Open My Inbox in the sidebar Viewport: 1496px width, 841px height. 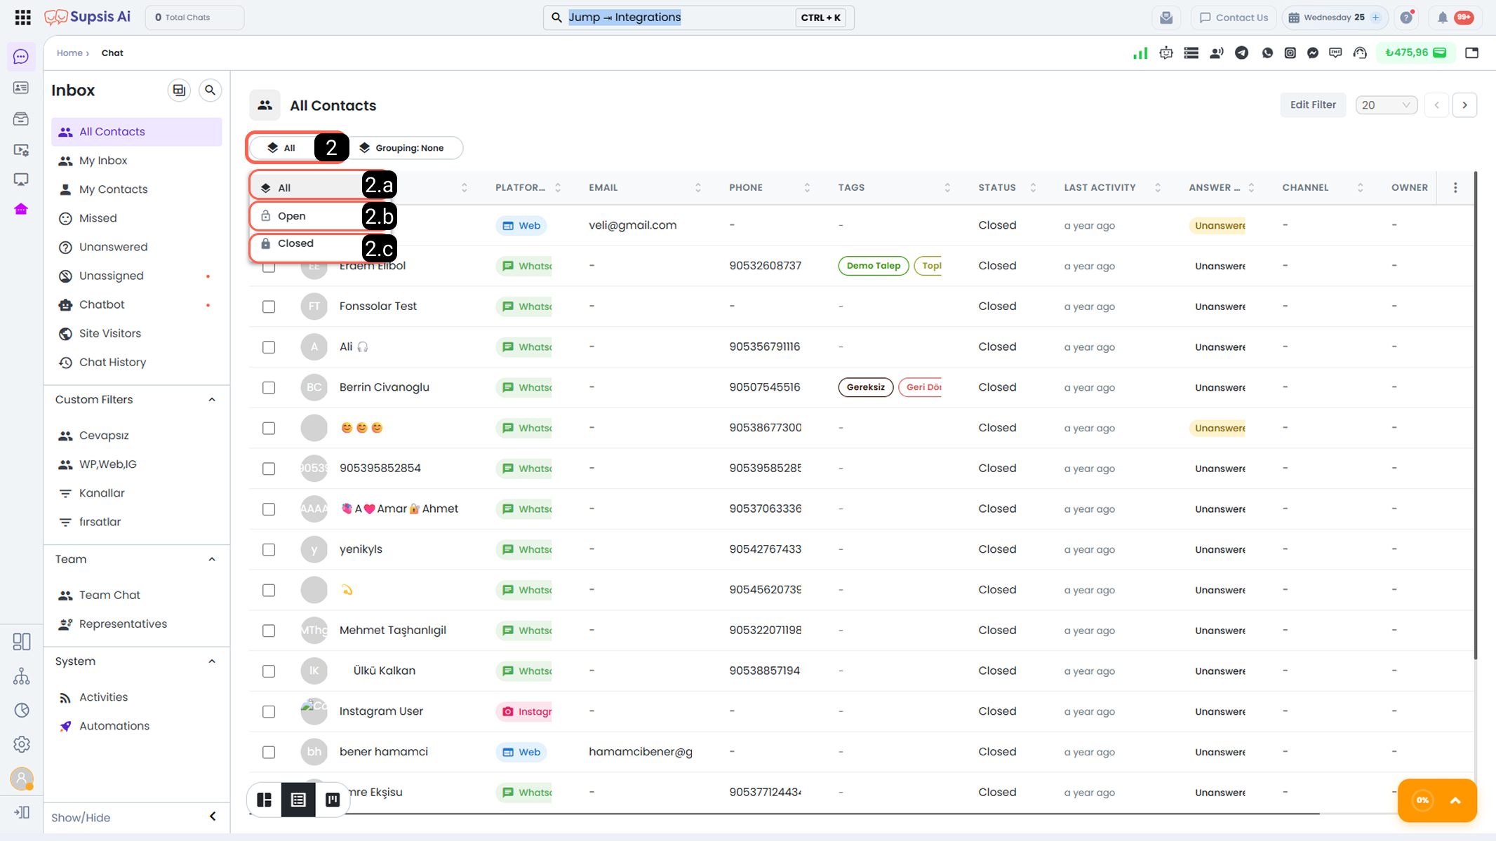pos(137,161)
